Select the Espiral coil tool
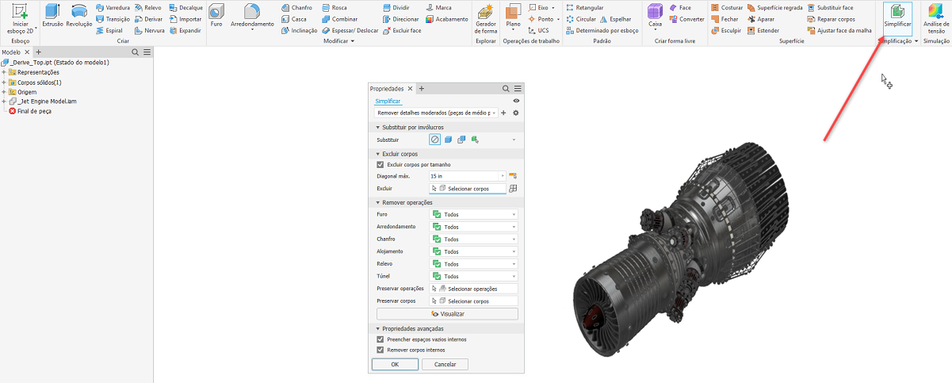Image resolution: width=952 pixels, height=383 pixels. point(109,30)
